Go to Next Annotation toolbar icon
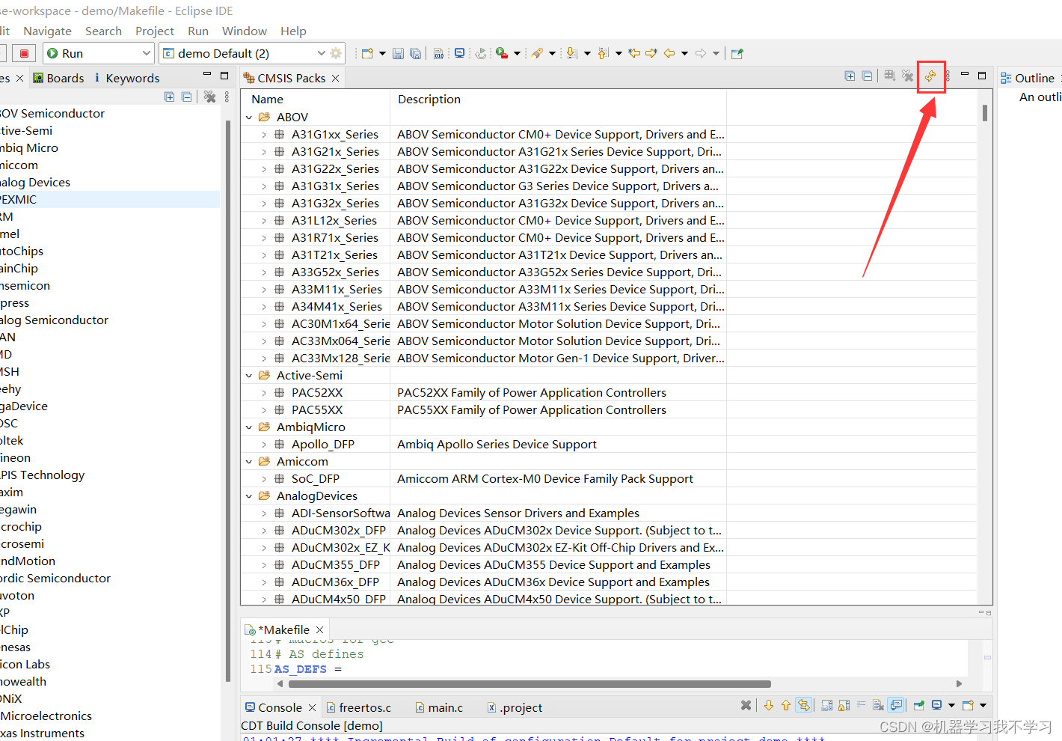This screenshot has height=741, width=1062. coord(571,53)
